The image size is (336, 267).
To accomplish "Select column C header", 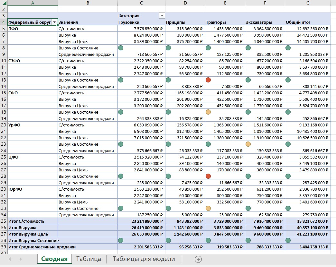I will pyautogui.click(x=141, y=3).
